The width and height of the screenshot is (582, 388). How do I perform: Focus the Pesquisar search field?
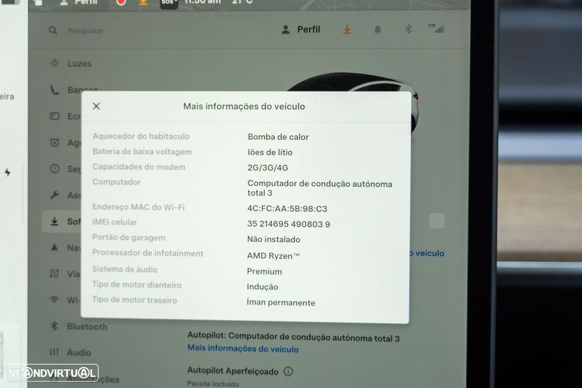point(86,31)
